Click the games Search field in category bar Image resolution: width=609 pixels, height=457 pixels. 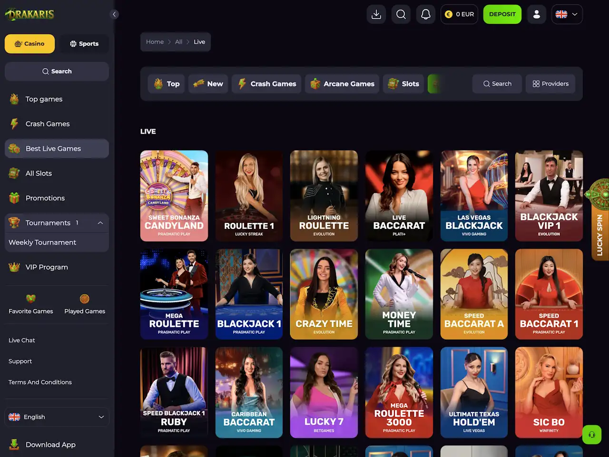[x=497, y=84]
